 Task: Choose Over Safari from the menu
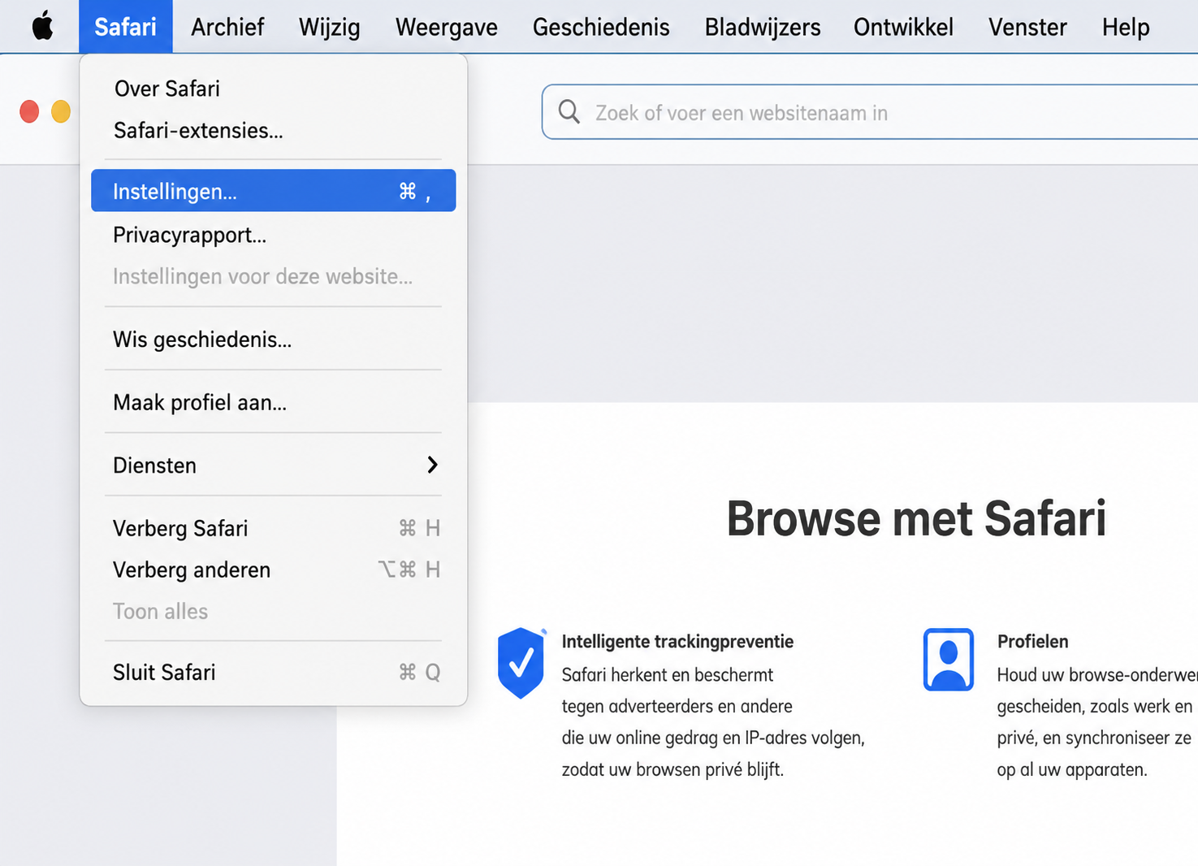point(273,89)
